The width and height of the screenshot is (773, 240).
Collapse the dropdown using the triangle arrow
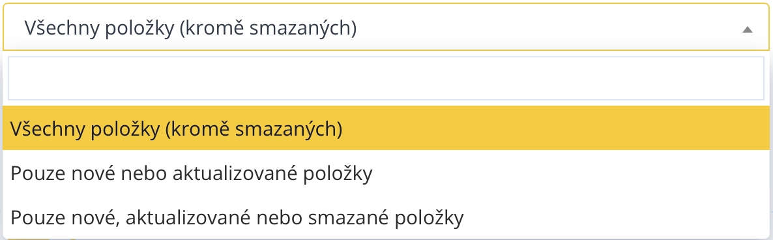748,29
